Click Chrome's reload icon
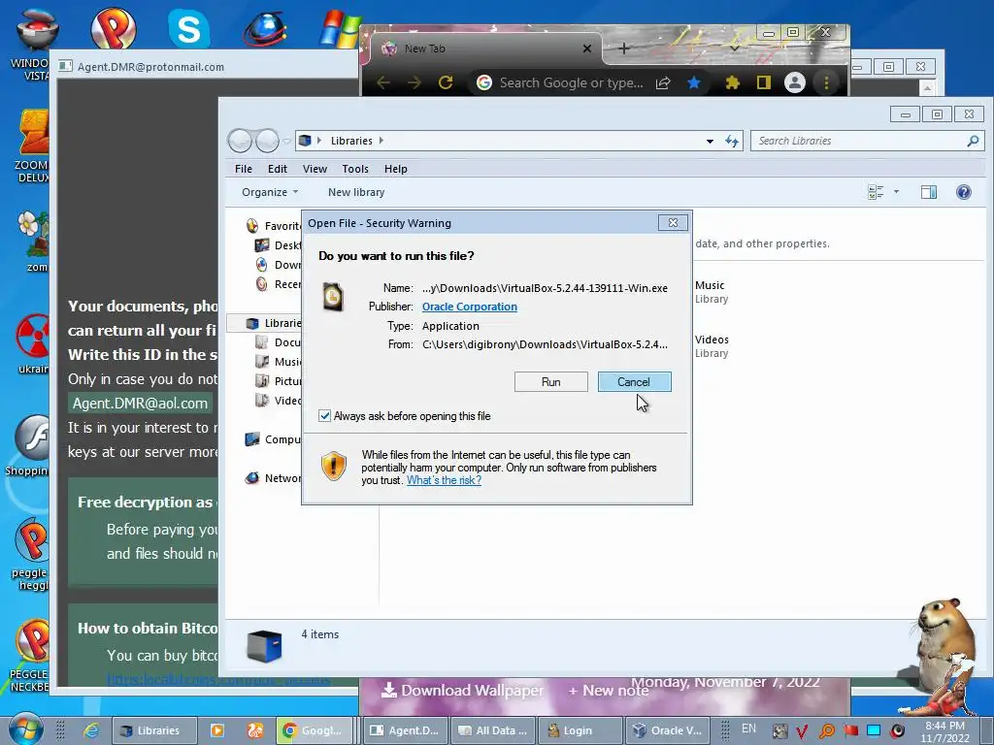Screen dimensions: 994x745 (446, 82)
